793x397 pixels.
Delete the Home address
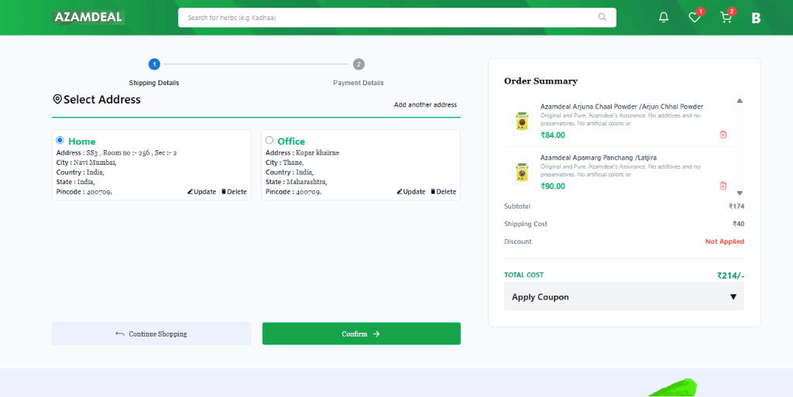click(x=234, y=192)
